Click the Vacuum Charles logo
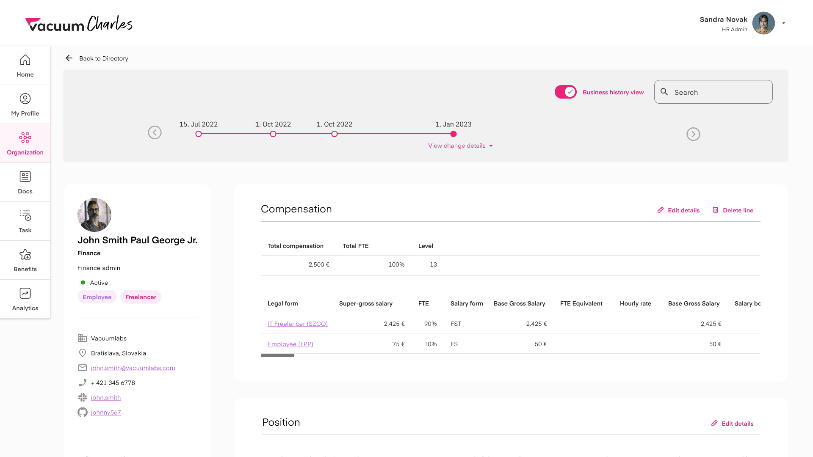 click(x=79, y=24)
